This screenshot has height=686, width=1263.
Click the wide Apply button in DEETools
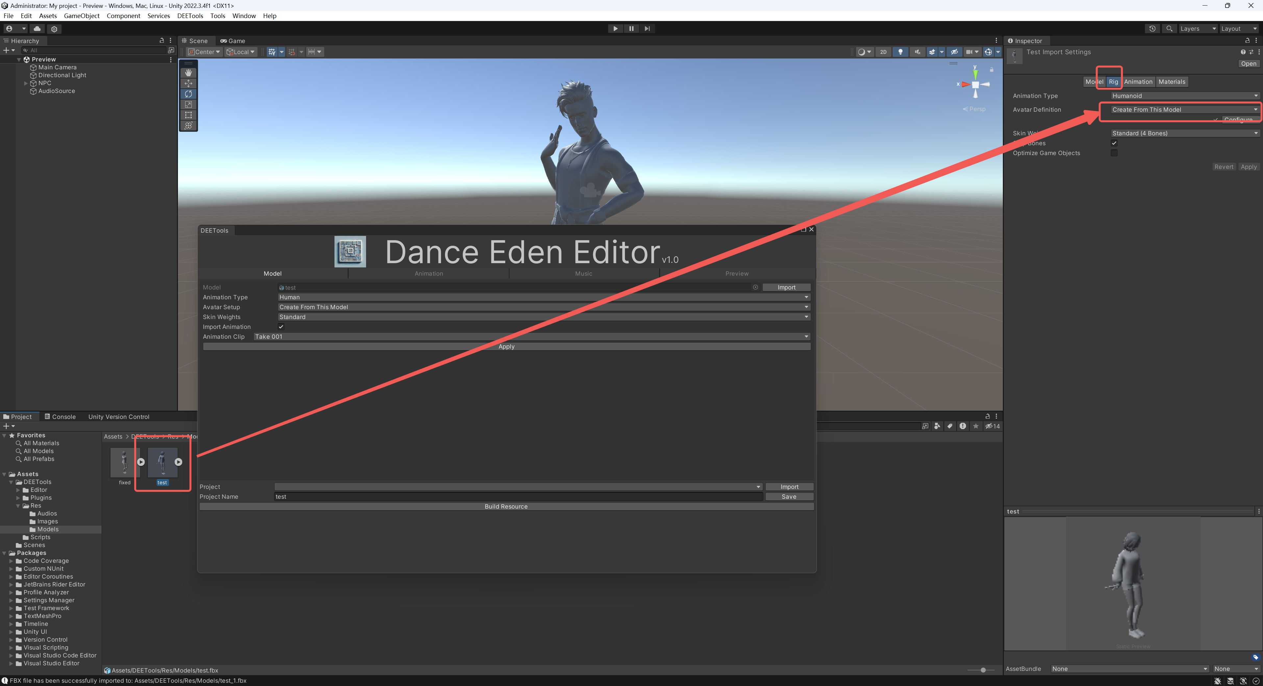(x=507, y=347)
